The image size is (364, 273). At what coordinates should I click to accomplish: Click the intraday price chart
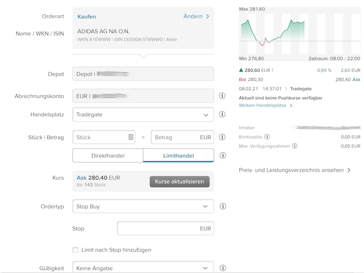coord(299,34)
